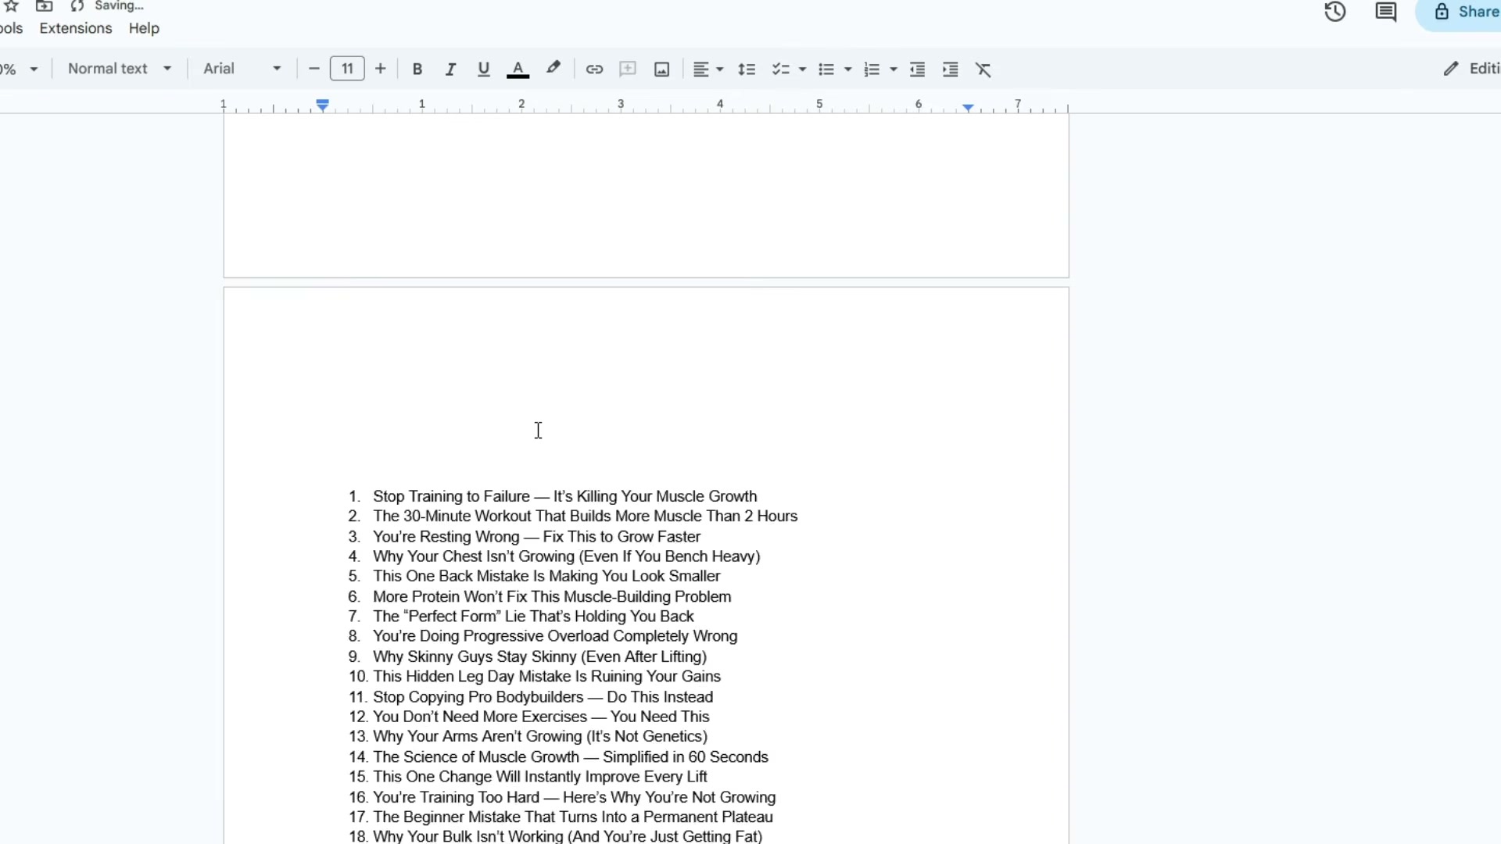This screenshot has height=844, width=1501.
Task: Click the numbered list icon
Action: tap(872, 69)
